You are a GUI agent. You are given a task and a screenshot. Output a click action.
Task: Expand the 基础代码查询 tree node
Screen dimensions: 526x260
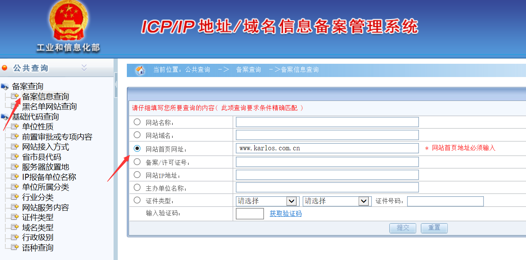pyautogui.click(x=36, y=117)
